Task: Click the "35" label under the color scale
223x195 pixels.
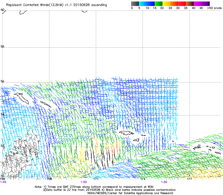Action: click(186, 8)
